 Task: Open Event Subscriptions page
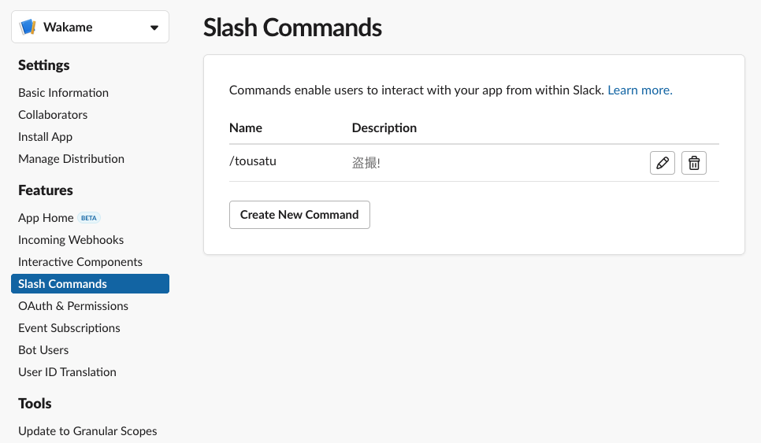69,328
